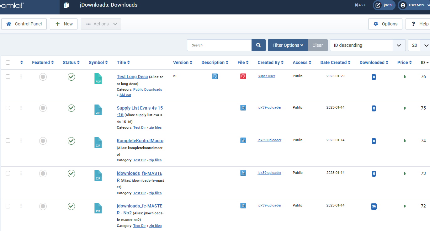The width and height of the screenshot is (430, 231).
Task: Click the file icon in Supply List Eva row
Action: point(243,108)
